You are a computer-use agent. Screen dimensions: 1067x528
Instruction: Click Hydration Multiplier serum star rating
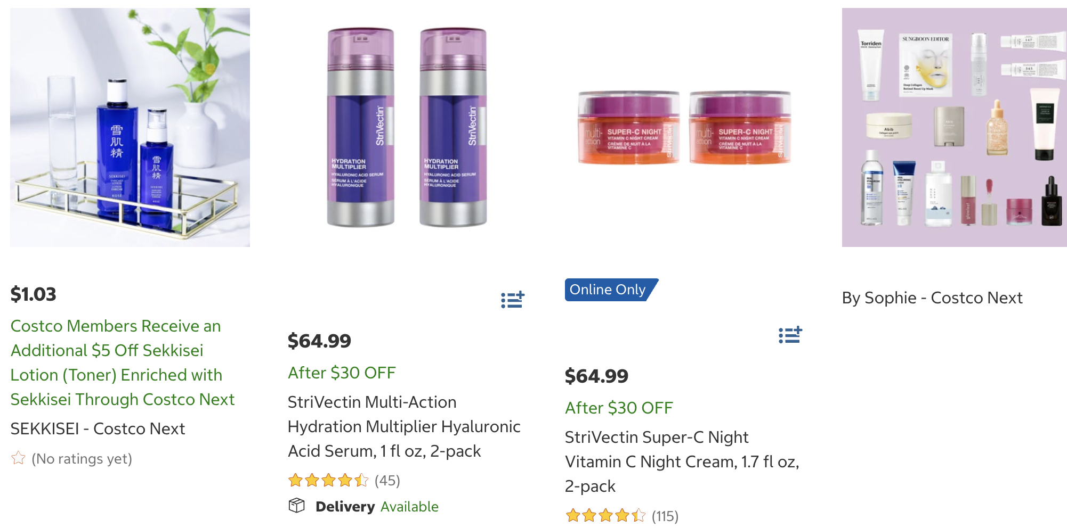[328, 481]
